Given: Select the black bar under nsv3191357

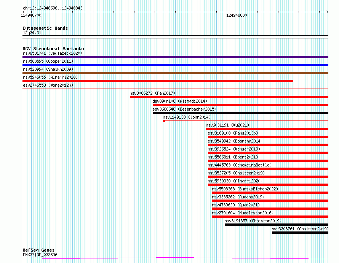Looking at the screenshot, I should (x=277, y=225).
